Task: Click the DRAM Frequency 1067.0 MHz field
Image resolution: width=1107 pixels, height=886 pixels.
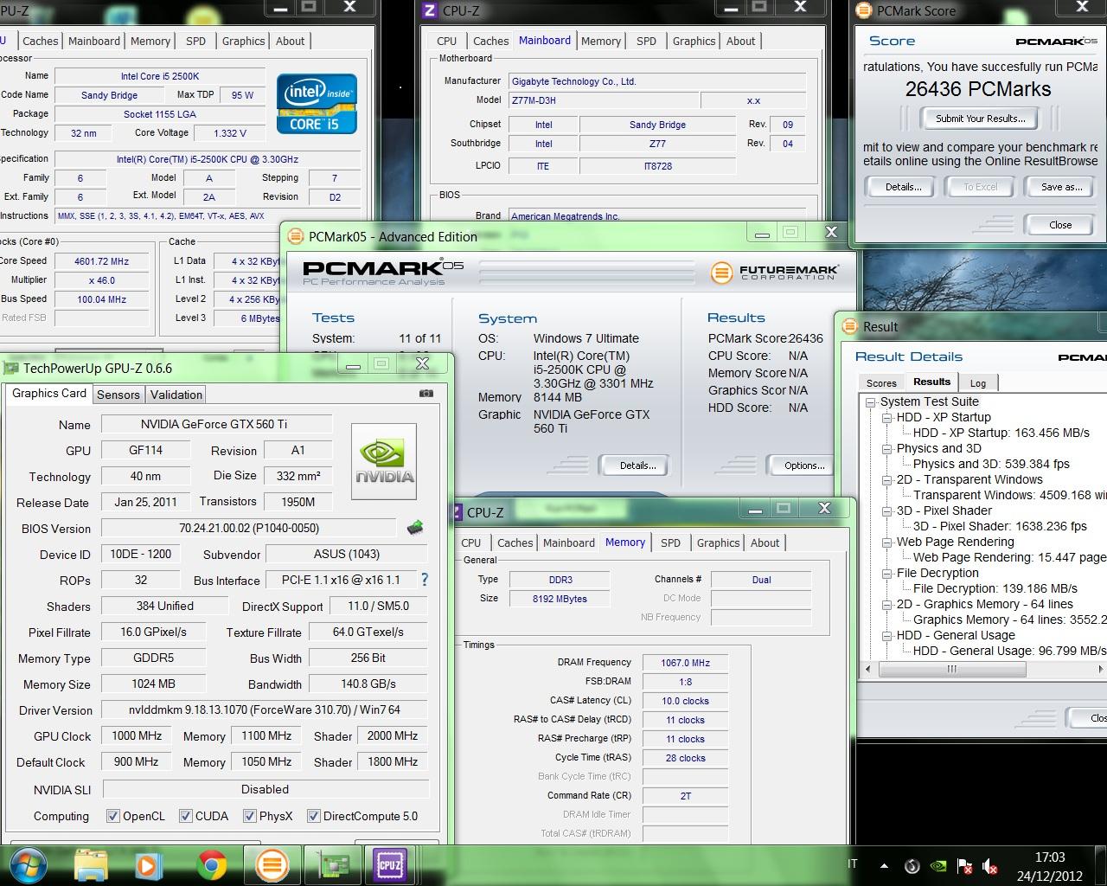Action: [x=685, y=663]
